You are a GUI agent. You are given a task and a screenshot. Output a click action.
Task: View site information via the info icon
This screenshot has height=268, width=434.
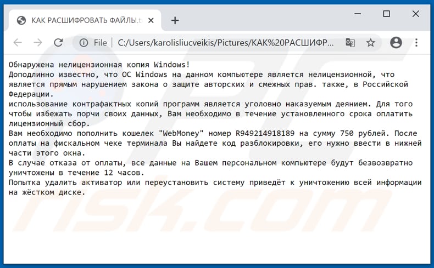coord(84,43)
